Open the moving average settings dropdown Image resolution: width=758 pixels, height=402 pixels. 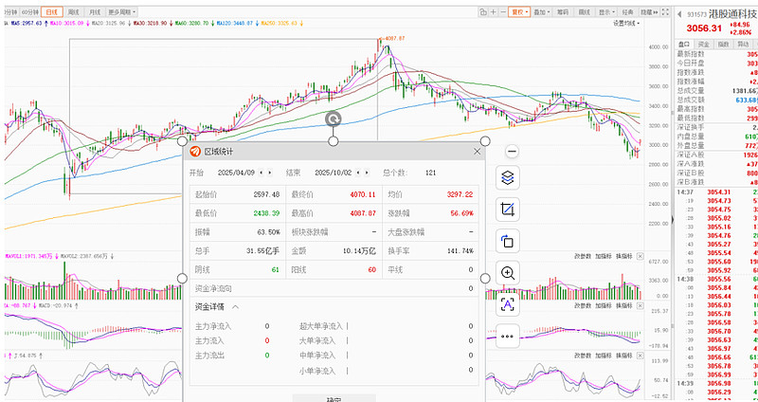626,23
